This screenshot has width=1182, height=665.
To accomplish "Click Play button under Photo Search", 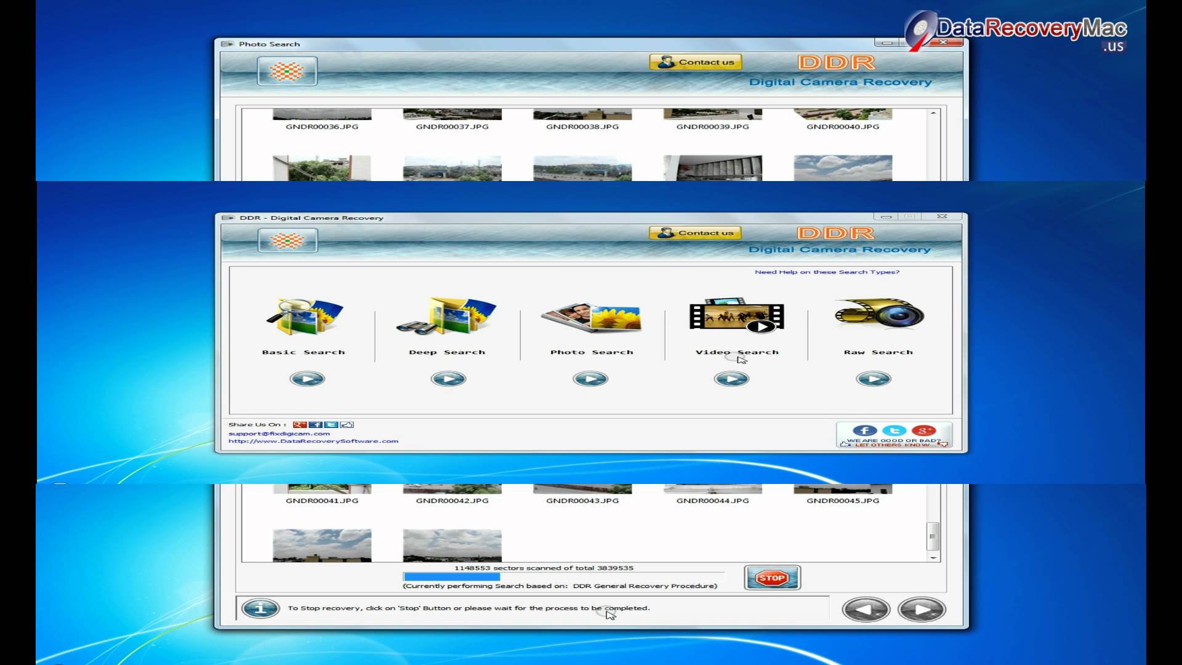I will (x=590, y=379).
